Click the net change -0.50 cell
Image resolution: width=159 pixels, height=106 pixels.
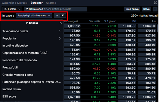tap(96, 69)
